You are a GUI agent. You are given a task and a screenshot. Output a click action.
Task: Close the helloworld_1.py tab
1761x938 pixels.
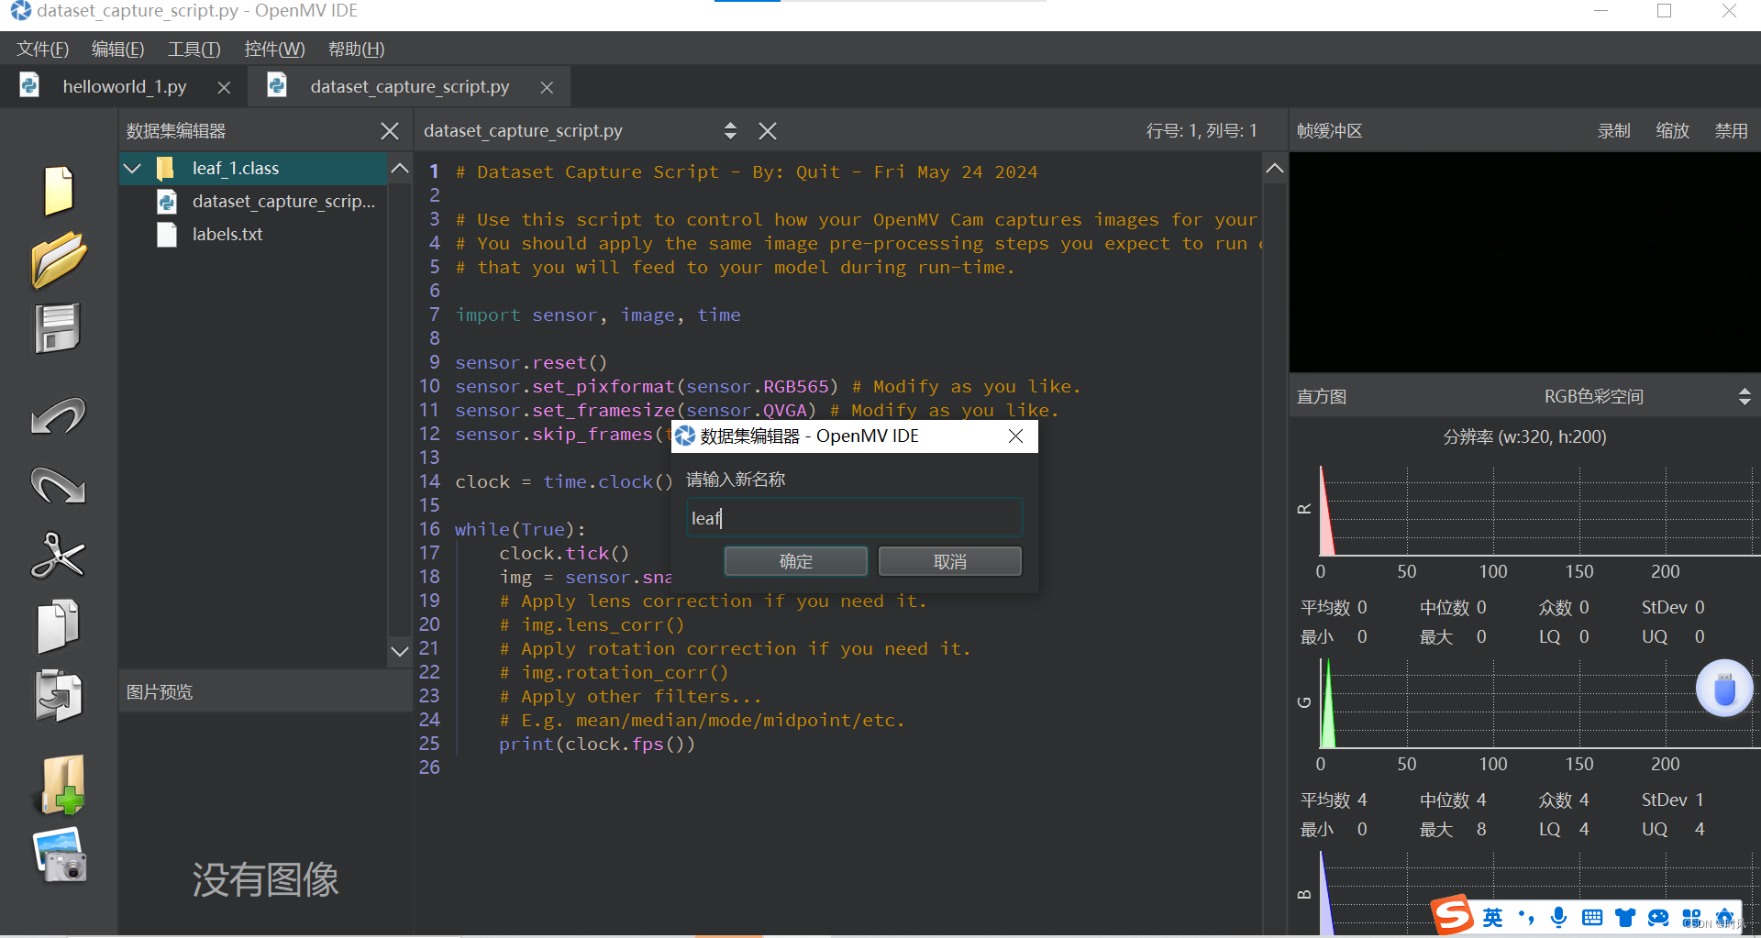[x=224, y=87]
